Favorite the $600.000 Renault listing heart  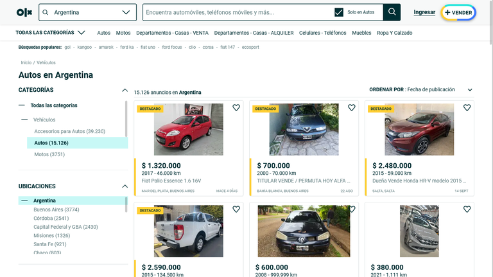tap(352, 210)
